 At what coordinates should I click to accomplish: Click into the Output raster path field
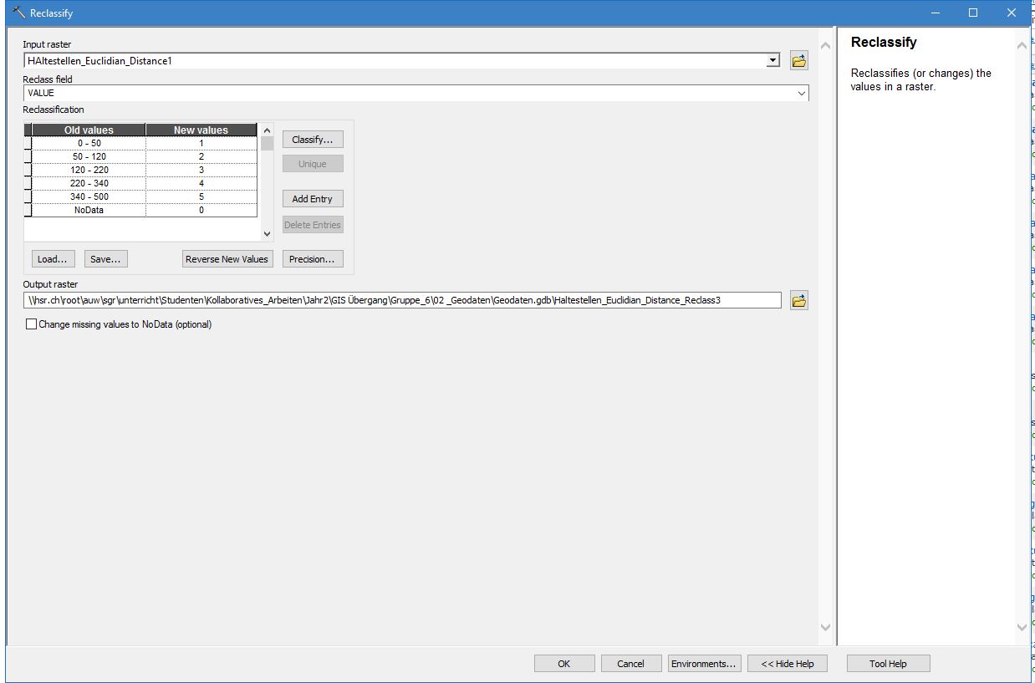click(401, 300)
